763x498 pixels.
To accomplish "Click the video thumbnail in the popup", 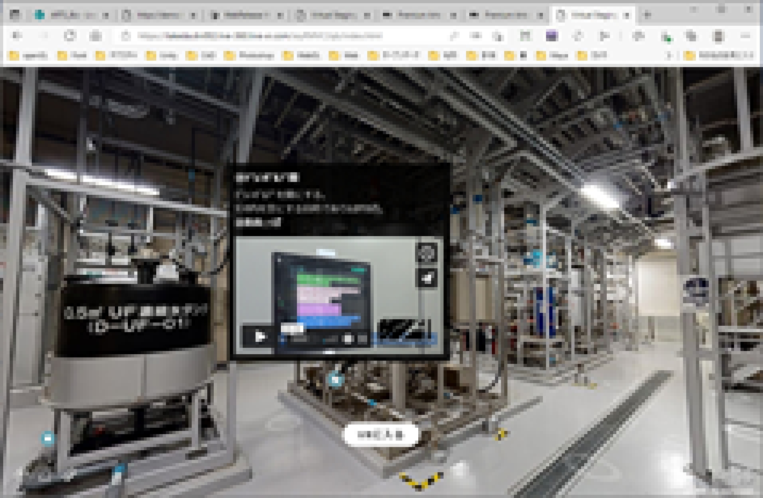I will click(x=339, y=296).
